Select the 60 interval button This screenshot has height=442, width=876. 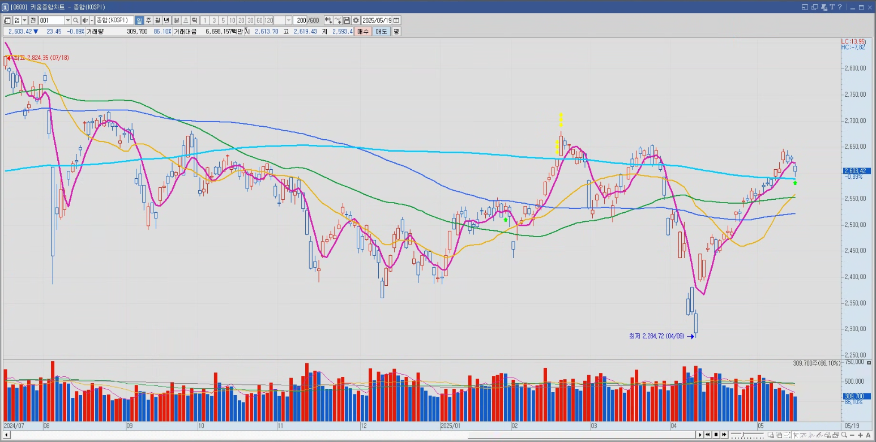pyautogui.click(x=259, y=20)
